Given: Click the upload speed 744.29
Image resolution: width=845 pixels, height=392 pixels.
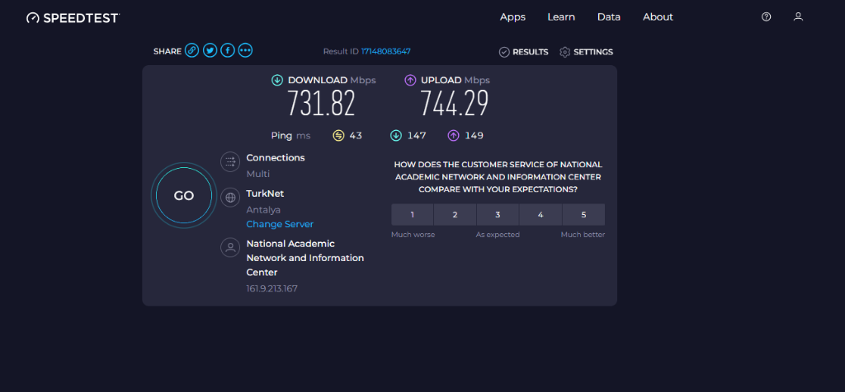Looking at the screenshot, I should coord(455,103).
